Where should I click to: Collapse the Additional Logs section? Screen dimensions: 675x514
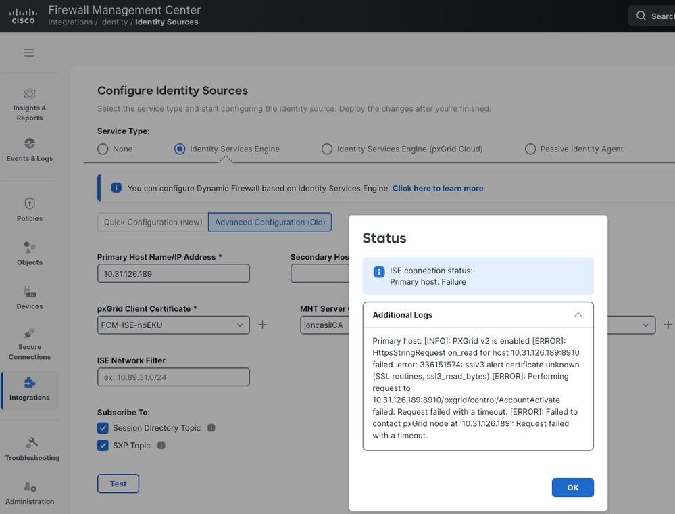[x=578, y=314]
